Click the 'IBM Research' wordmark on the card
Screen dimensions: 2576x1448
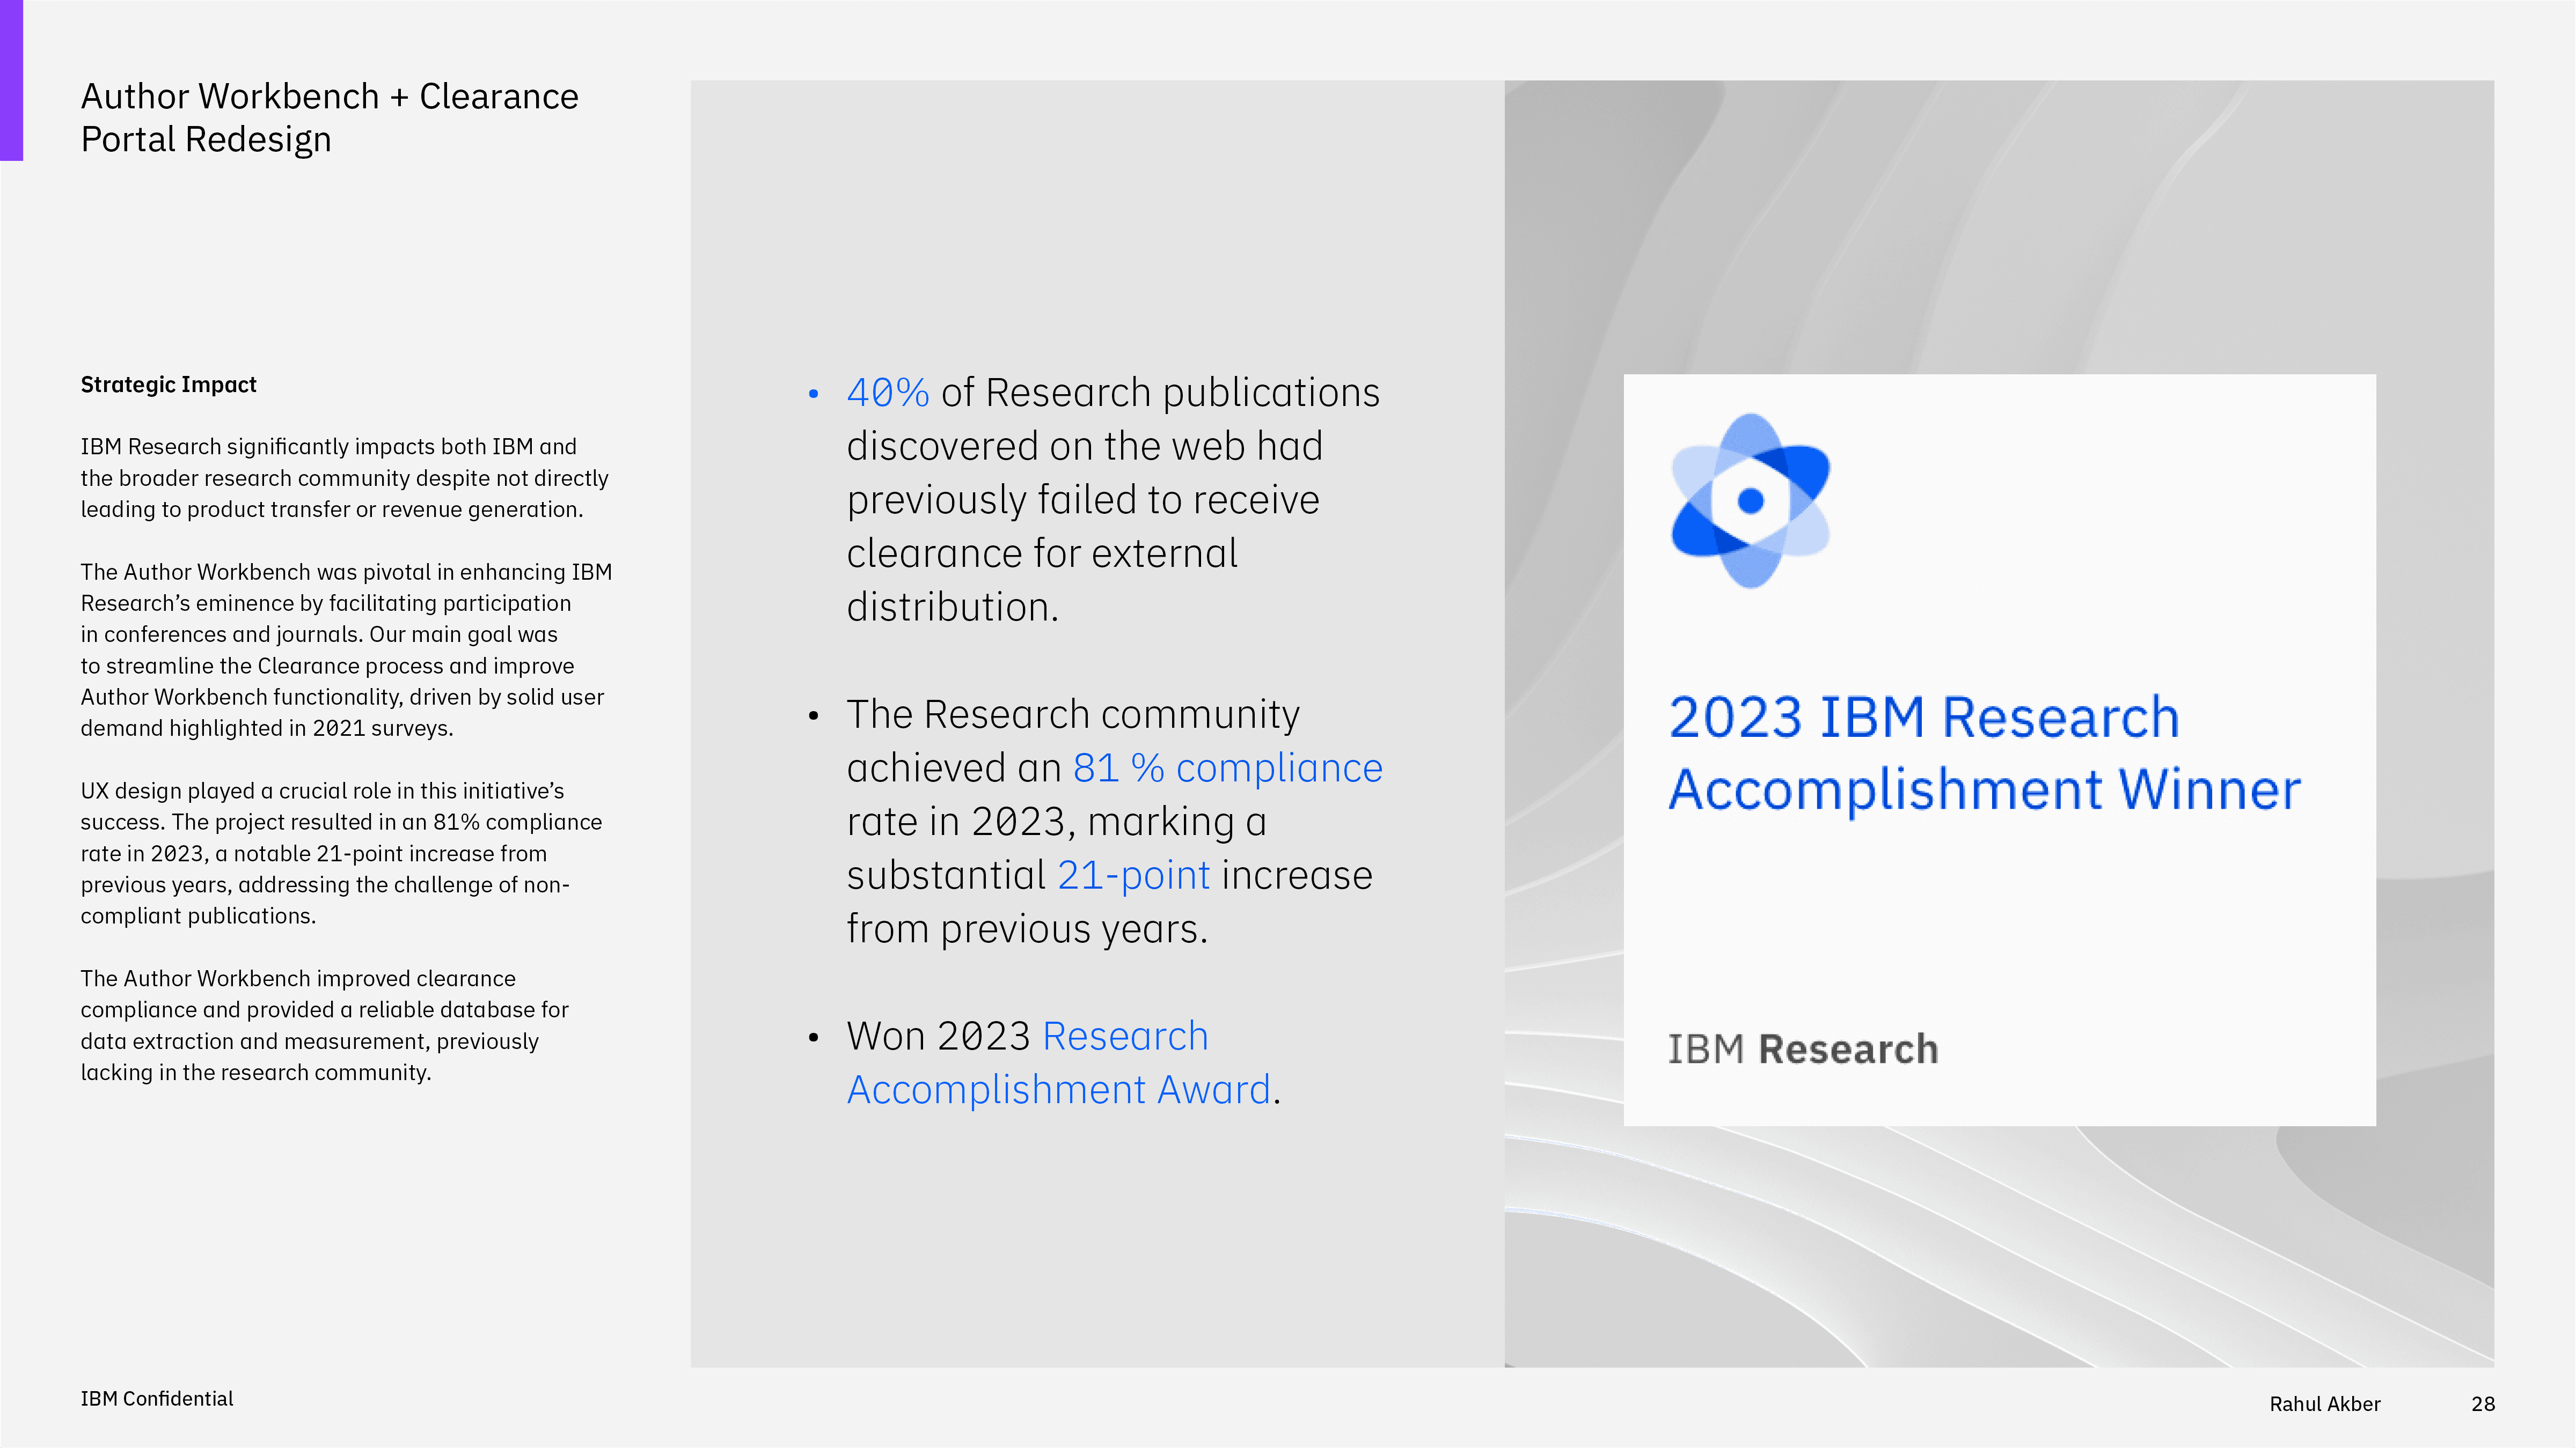[x=1802, y=1050]
